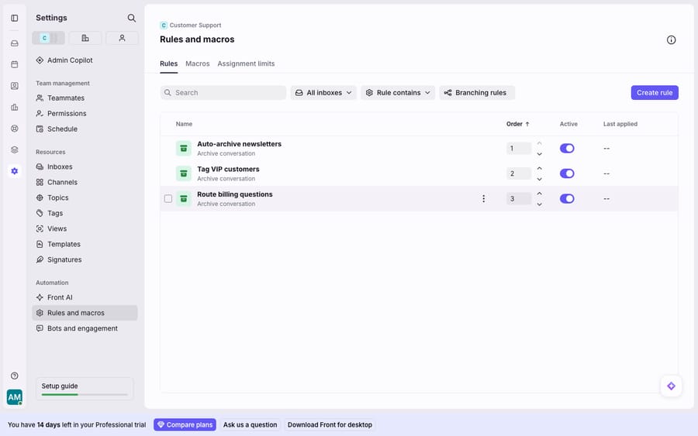The width and height of the screenshot is (698, 436).
Task: Open the three-dot menu for Route billing questions
Action: (483, 199)
